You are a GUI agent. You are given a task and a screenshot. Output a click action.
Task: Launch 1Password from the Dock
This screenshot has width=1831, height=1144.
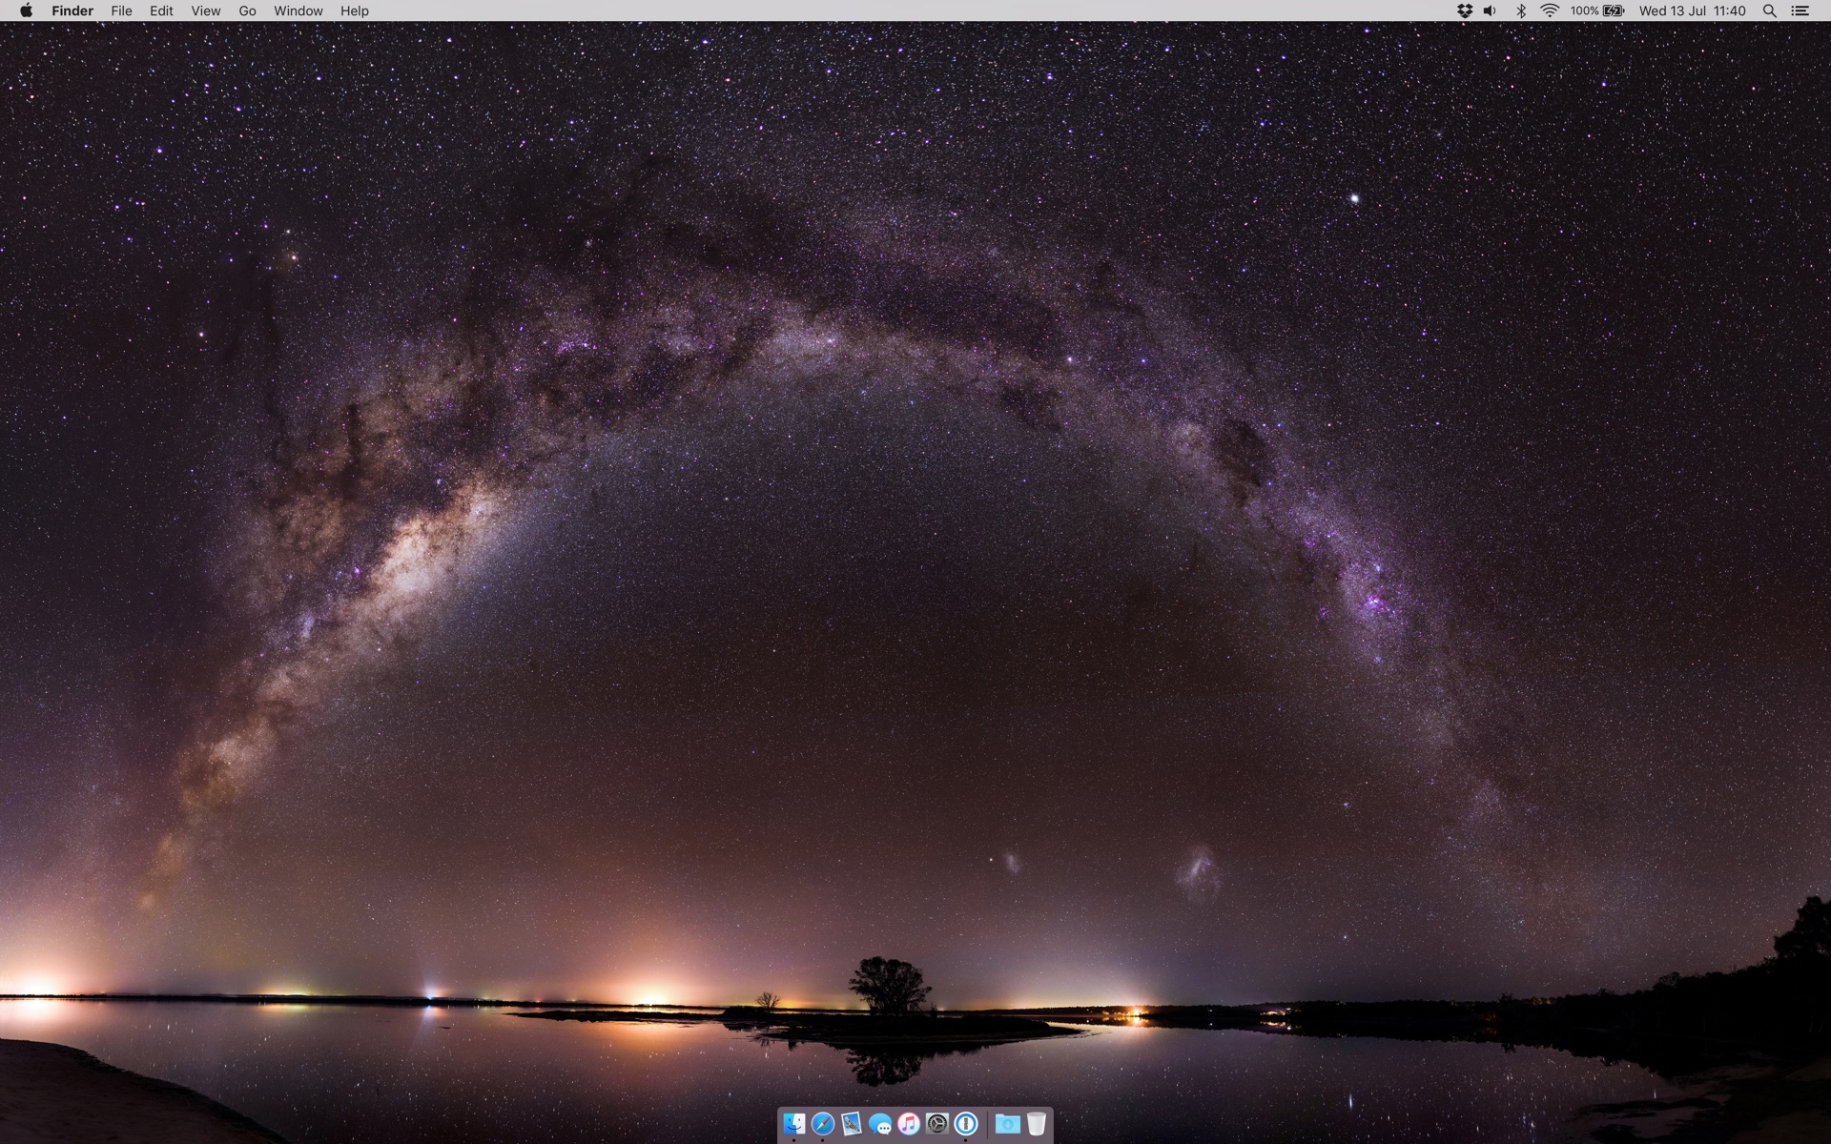coord(966,1124)
